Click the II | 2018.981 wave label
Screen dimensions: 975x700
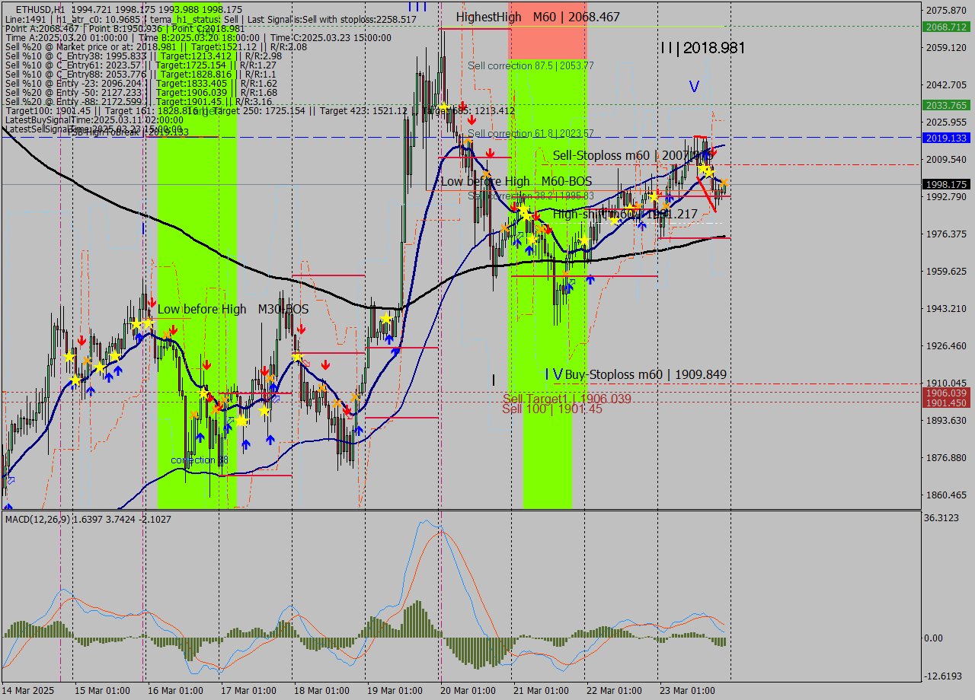[702, 48]
